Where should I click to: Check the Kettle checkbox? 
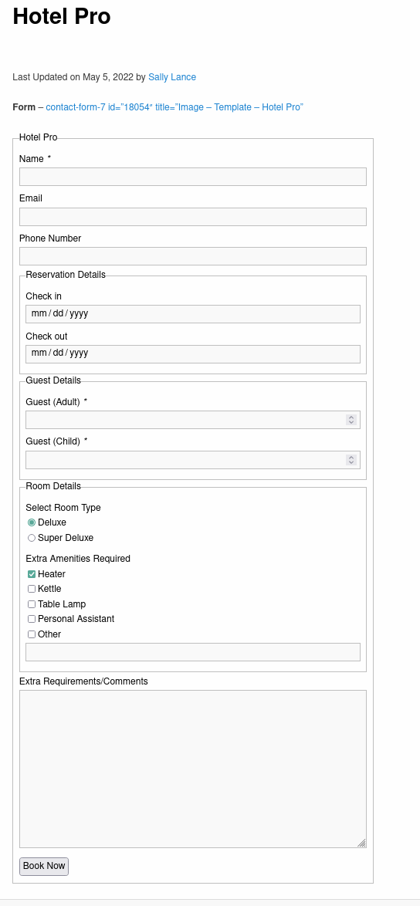[32, 589]
